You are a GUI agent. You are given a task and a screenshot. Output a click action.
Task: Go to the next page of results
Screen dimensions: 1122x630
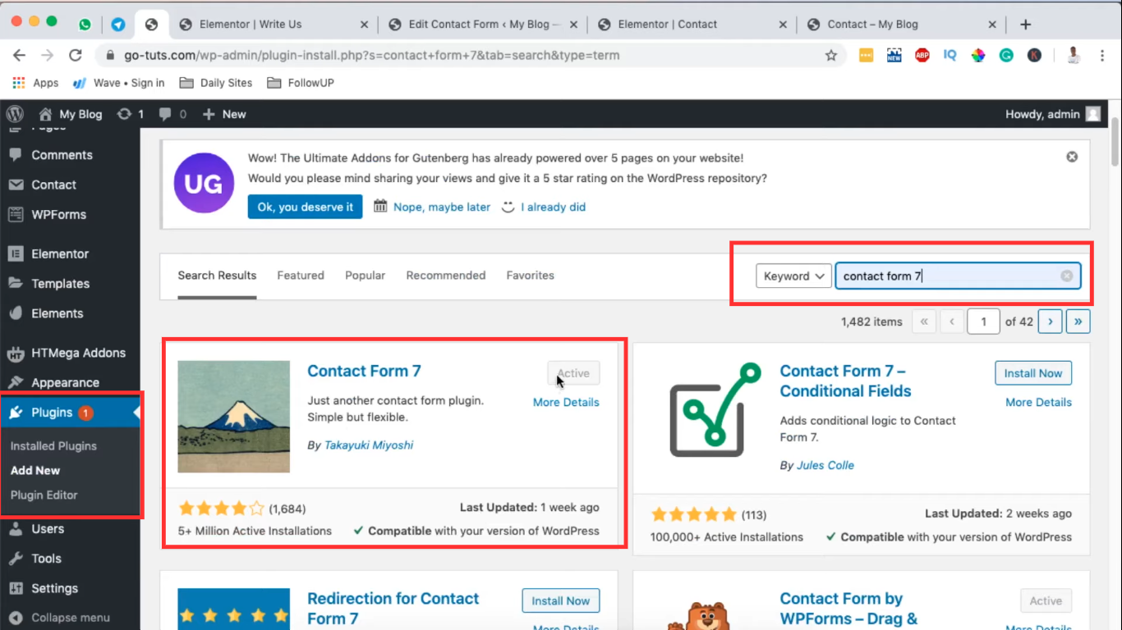pos(1050,322)
